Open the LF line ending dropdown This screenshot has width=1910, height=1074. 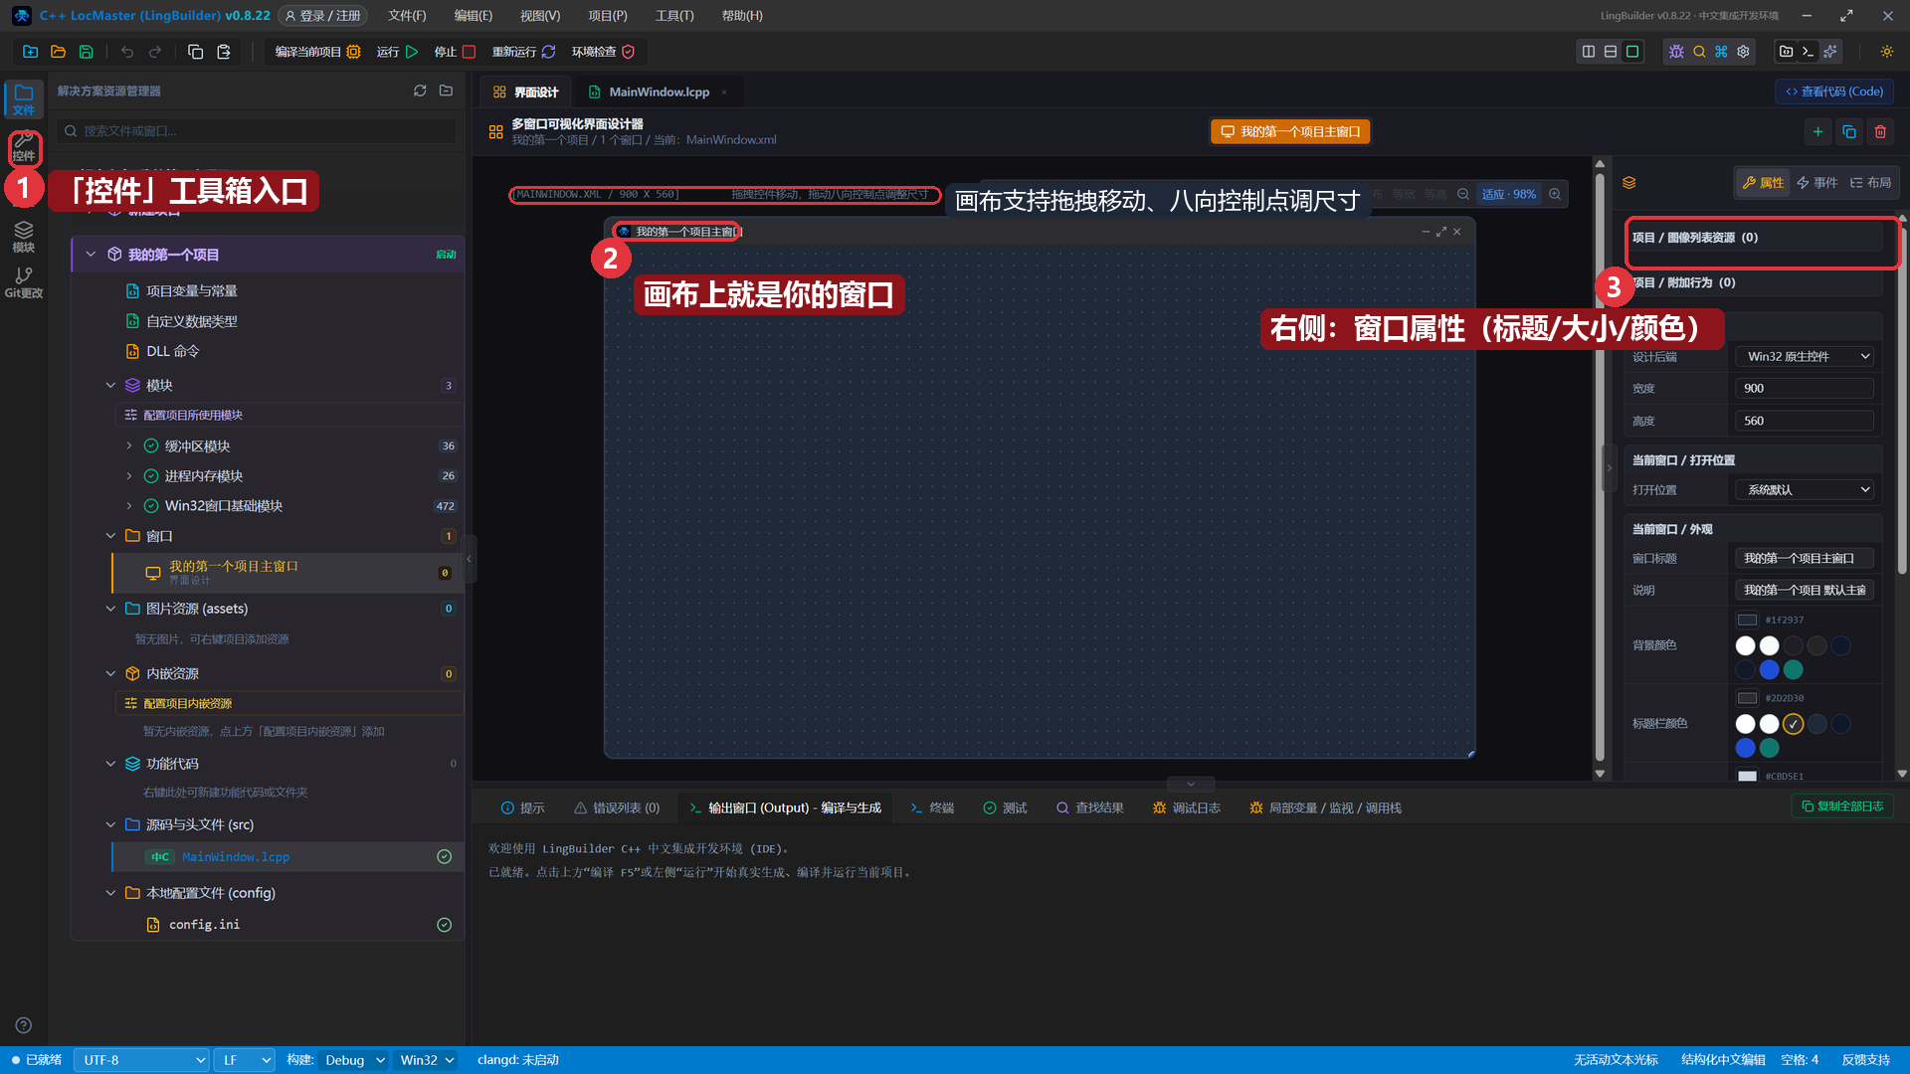(x=244, y=1060)
